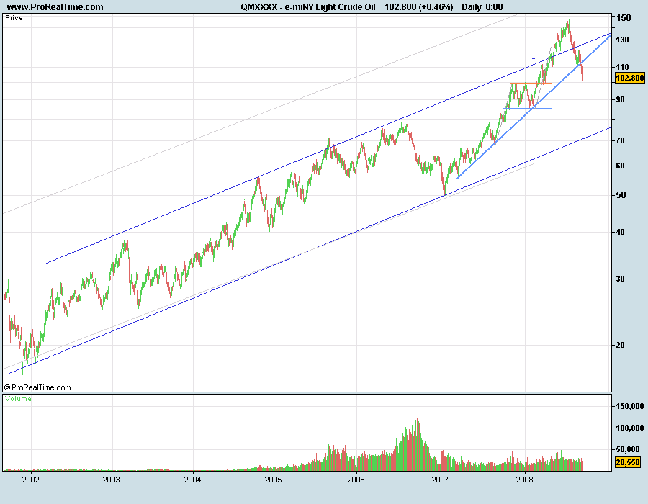The height and width of the screenshot is (504, 648).
Task: Click the Daily timeframe label
Action: coord(472,7)
